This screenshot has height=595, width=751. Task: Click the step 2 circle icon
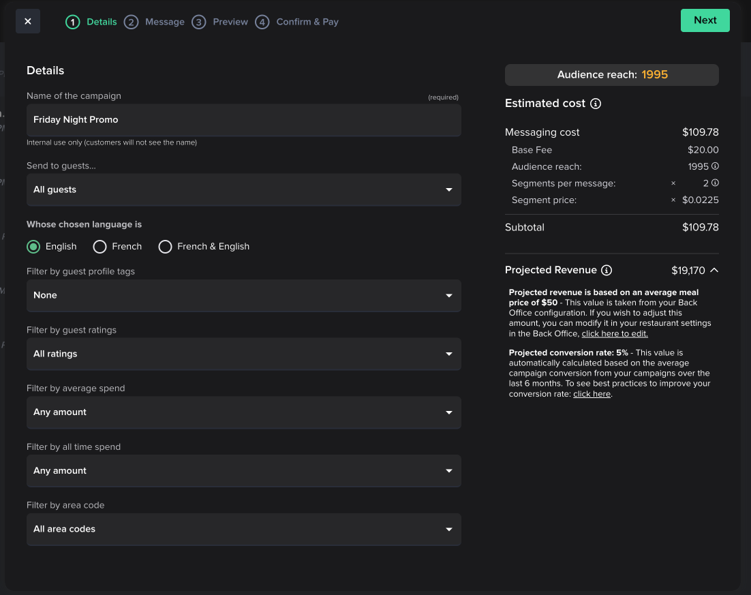click(131, 22)
